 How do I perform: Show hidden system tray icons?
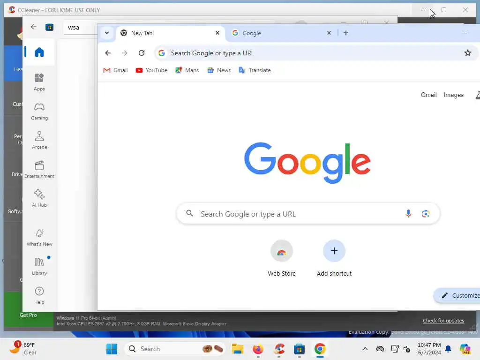[365, 349]
